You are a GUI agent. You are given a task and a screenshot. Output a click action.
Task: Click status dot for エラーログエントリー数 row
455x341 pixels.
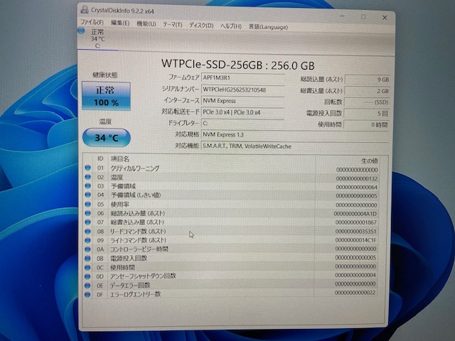point(88,294)
